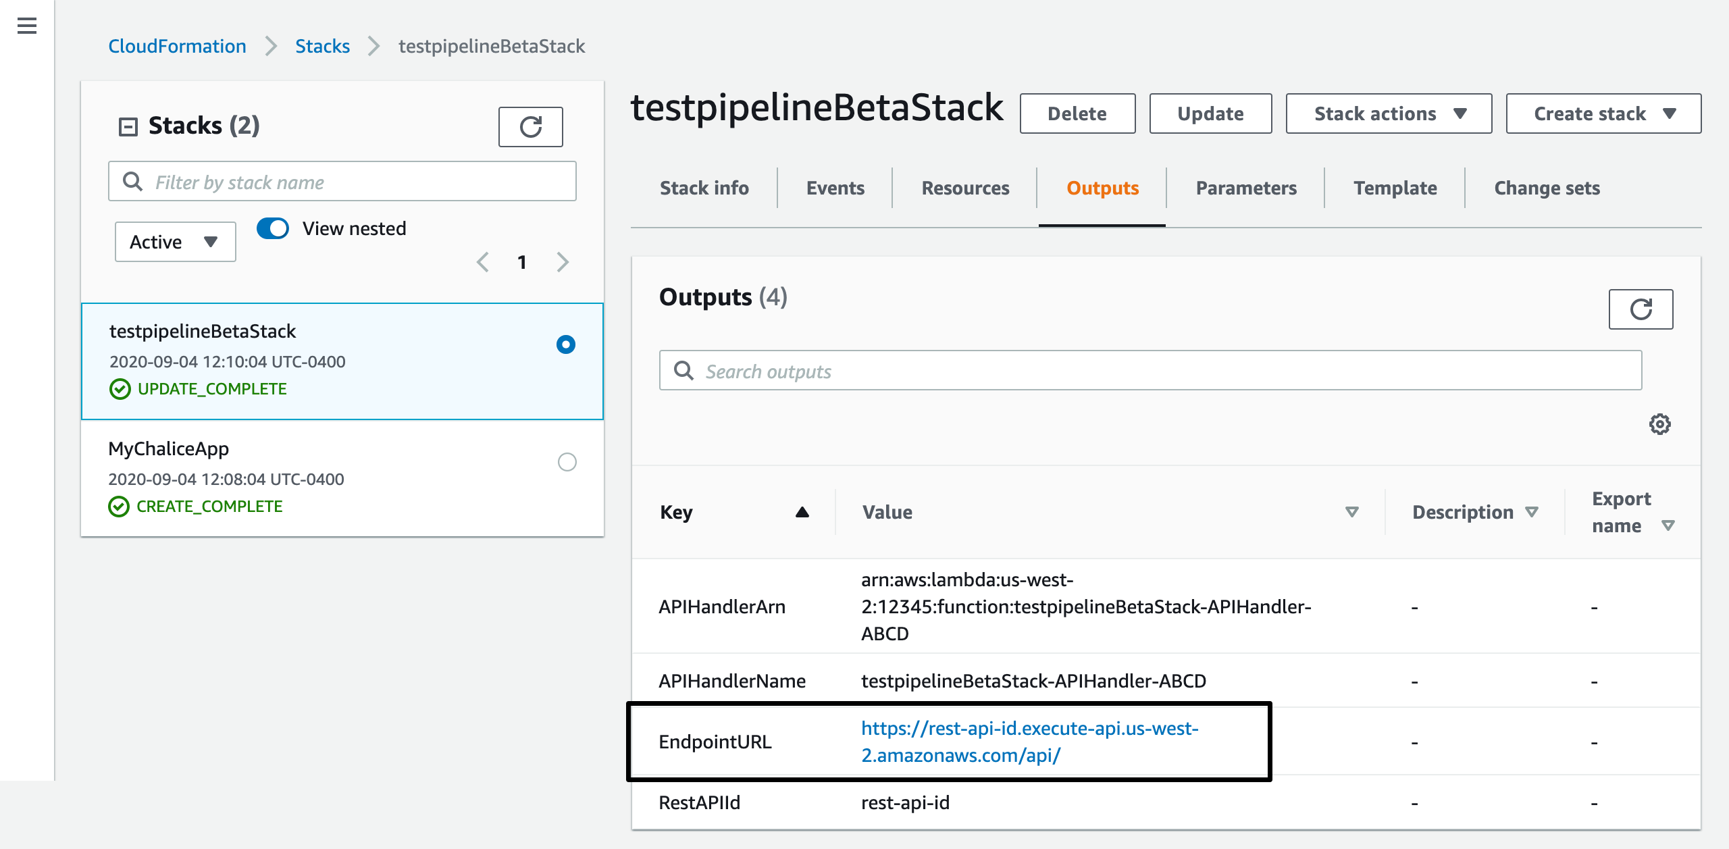Sort outputs by Key column arrow
Viewport: 1729px width, 849px height.
(802, 512)
